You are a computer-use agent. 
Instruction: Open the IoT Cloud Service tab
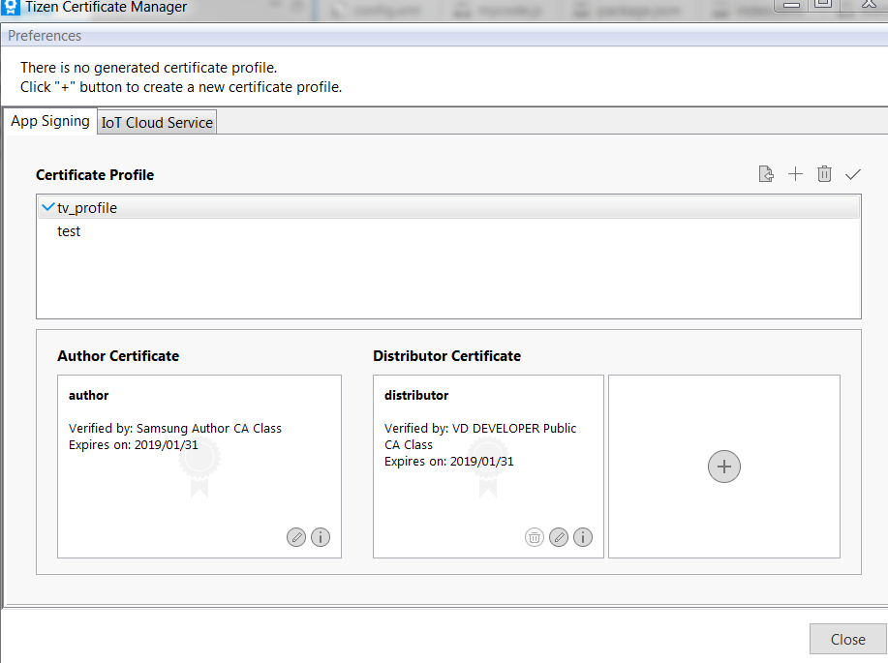coord(157,123)
